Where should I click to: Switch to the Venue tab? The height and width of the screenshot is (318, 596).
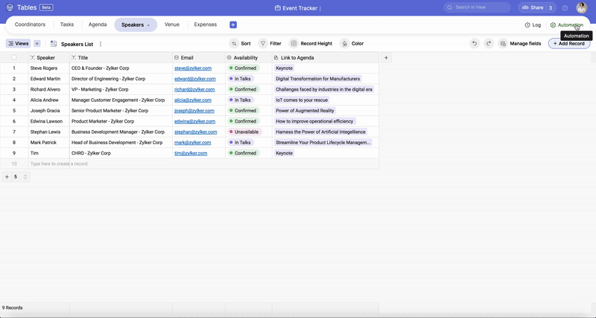(172, 25)
